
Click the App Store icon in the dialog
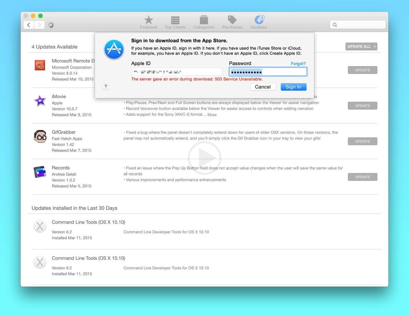click(x=114, y=50)
